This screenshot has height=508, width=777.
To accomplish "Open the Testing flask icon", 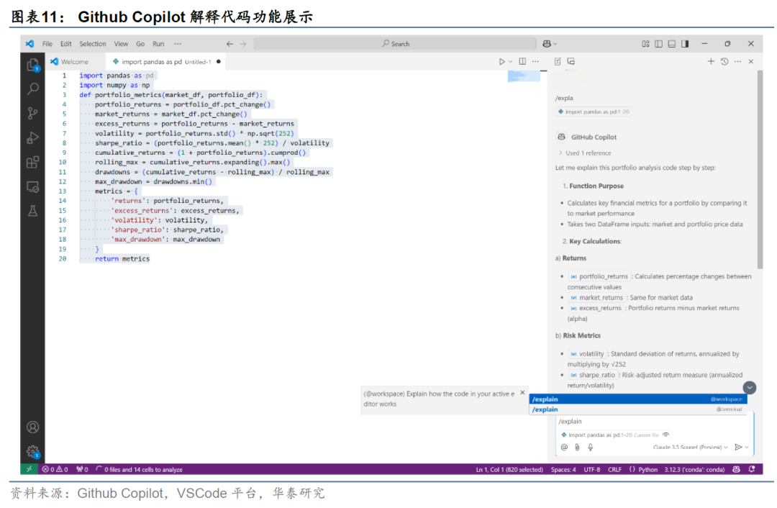I will pyautogui.click(x=32, y=211).
